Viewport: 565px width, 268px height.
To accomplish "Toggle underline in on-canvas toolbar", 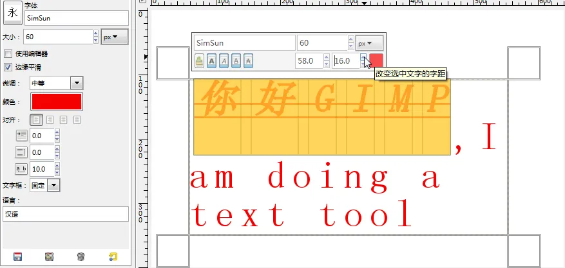I will coord(236,60).
